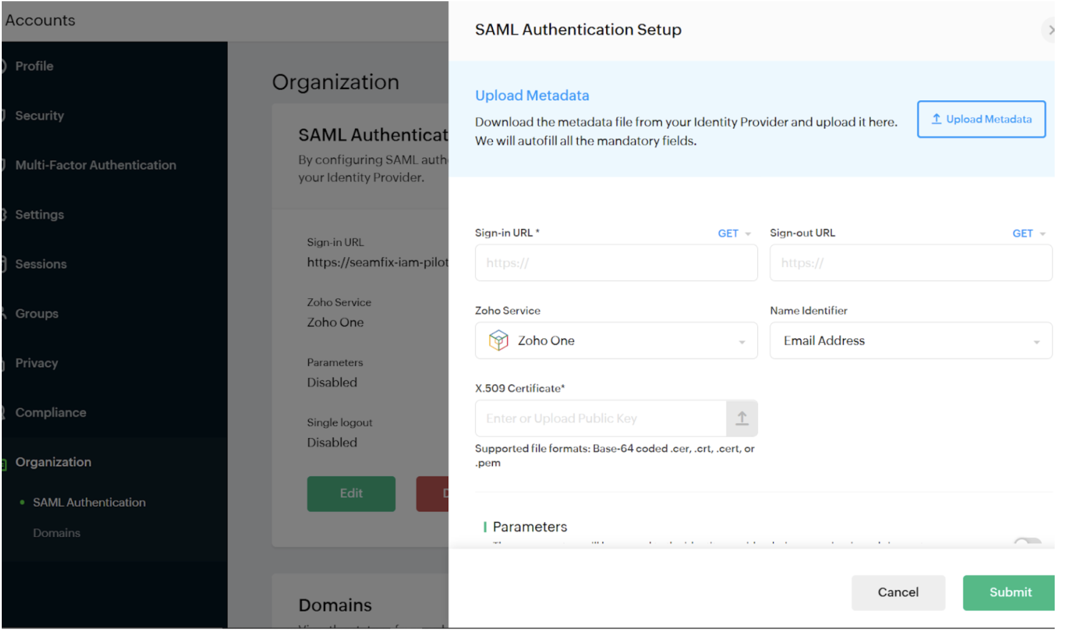This screenshot has width=1084, height=642.
Task: Toggle the Parameters switch
Action: pos(1028,542)
